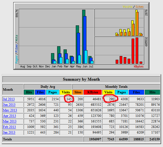This screenshot has width=163, height=147.
Task: Click the Sites legend label in chart
Action: 139,7
